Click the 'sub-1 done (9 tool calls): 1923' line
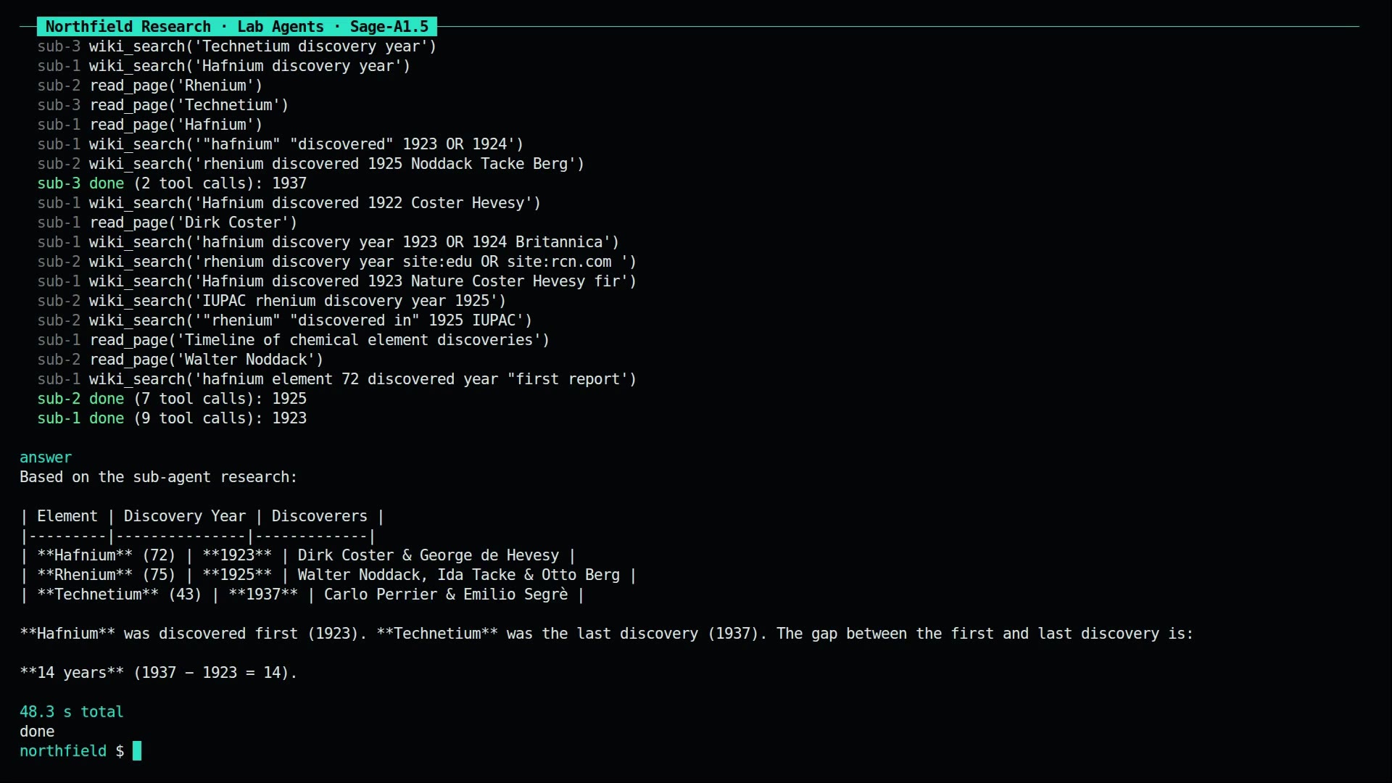1392x783 pixels. (x=172, y=418)
